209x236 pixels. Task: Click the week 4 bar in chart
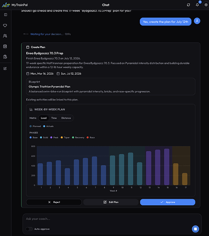click(67, 177)
